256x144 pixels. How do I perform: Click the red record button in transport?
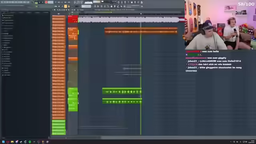pos(46,2)
